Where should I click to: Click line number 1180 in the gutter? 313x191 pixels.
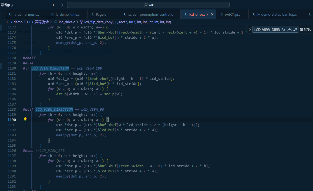(12, 68)
